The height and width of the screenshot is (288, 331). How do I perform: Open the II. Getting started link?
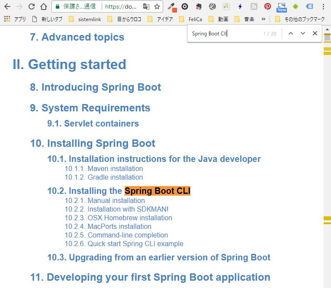coord(70,64)
